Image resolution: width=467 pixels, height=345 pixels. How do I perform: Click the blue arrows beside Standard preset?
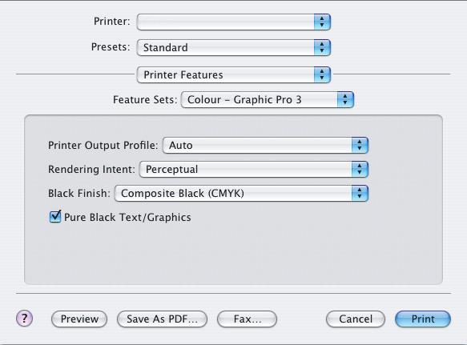pyautogui.click(x=322, y=47)
